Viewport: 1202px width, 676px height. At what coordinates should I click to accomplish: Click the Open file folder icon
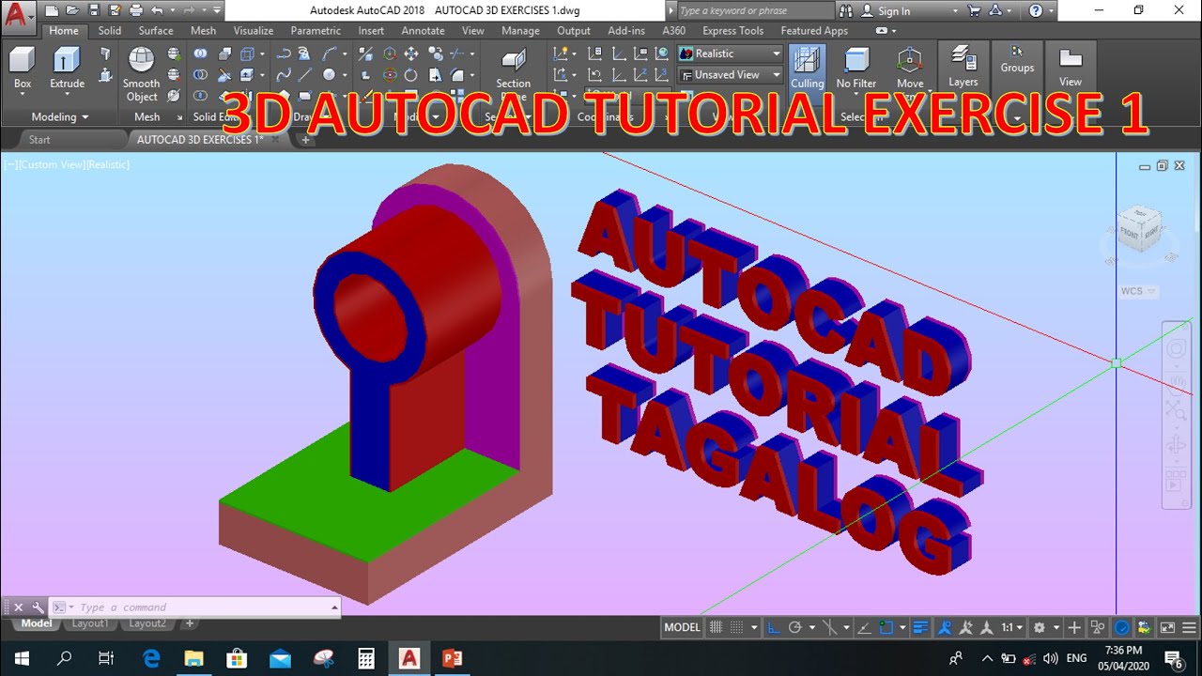(72, 11)
